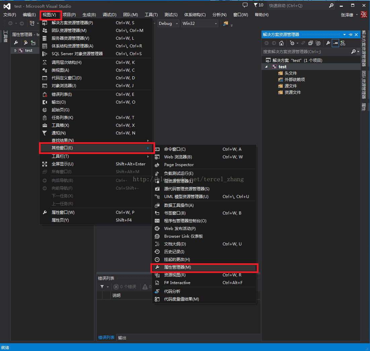370x351 pixels.
Task: Click add existing property sheet icon
Action: tap(33, 43)
